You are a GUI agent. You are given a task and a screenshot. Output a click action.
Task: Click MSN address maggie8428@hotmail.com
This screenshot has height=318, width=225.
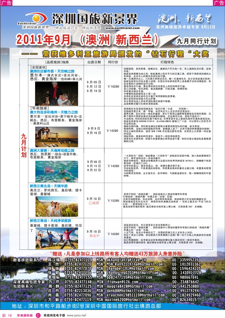(130, 286)
